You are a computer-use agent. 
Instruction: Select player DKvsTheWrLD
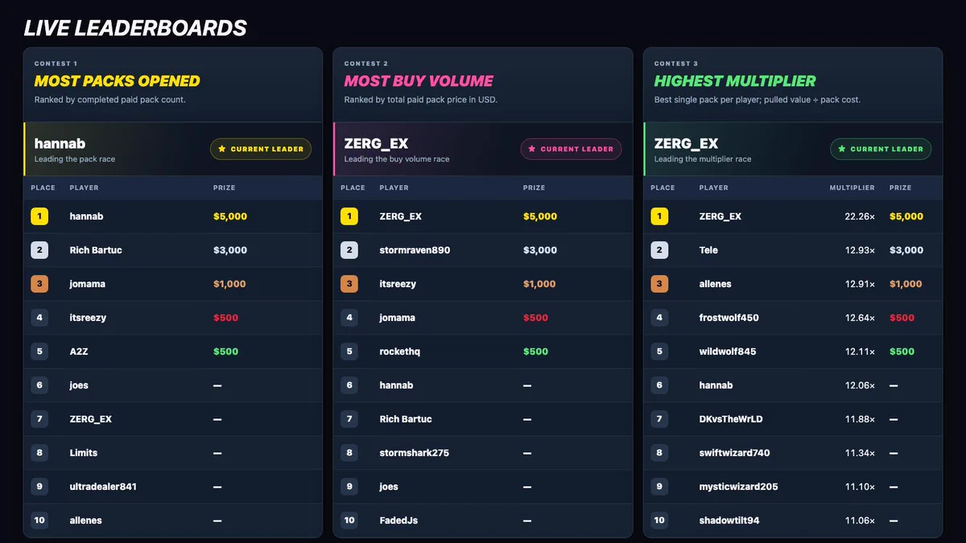(731, 419)
